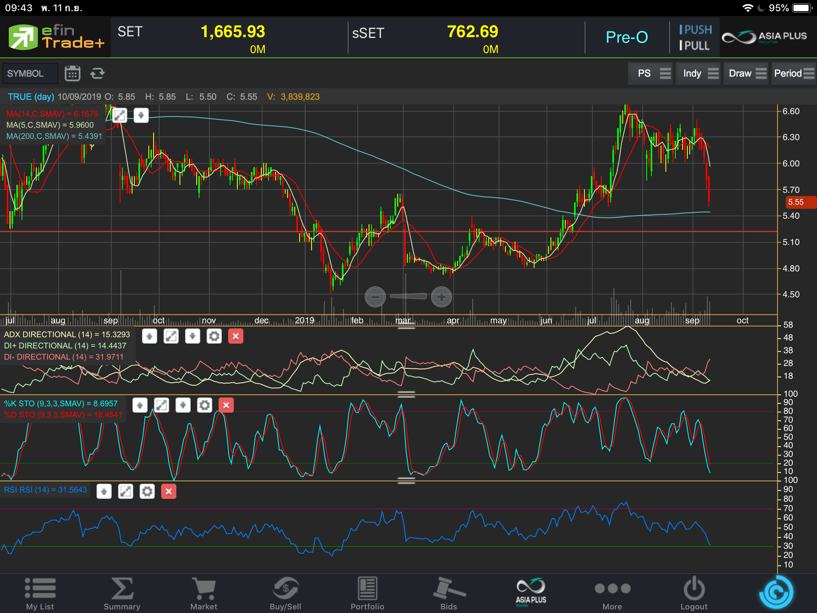The width and height of the screenshot is (817, 613).
Task: Tap the TRUE (day) symbol label
Action: 31,97
